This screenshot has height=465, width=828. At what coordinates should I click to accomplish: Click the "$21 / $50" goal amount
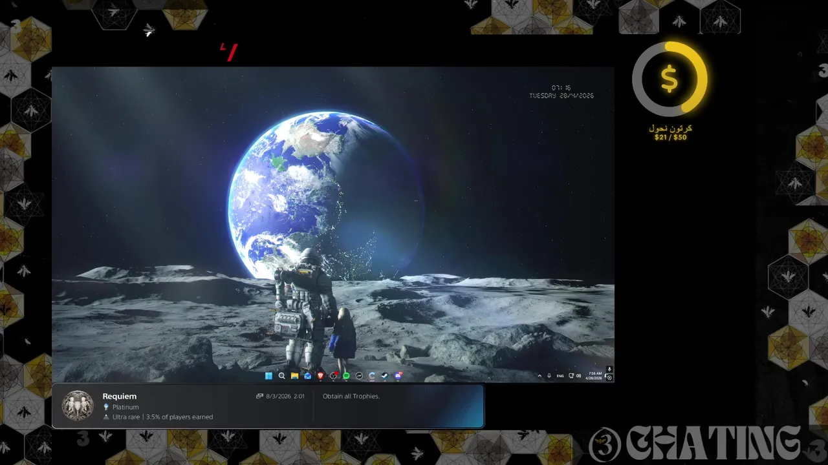click(671, 138)
